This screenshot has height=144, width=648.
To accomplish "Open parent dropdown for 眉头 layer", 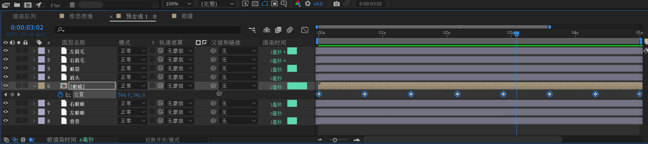I will coord(238,77).
